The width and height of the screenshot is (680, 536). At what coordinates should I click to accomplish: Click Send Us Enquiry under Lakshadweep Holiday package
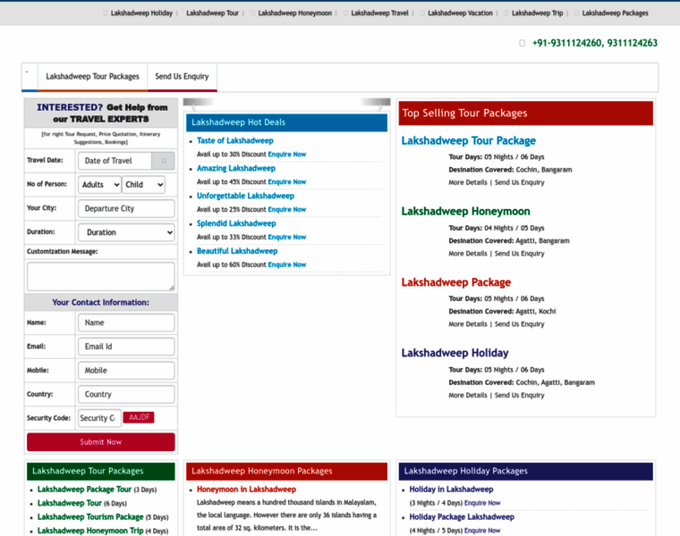[x=520, y=395]
